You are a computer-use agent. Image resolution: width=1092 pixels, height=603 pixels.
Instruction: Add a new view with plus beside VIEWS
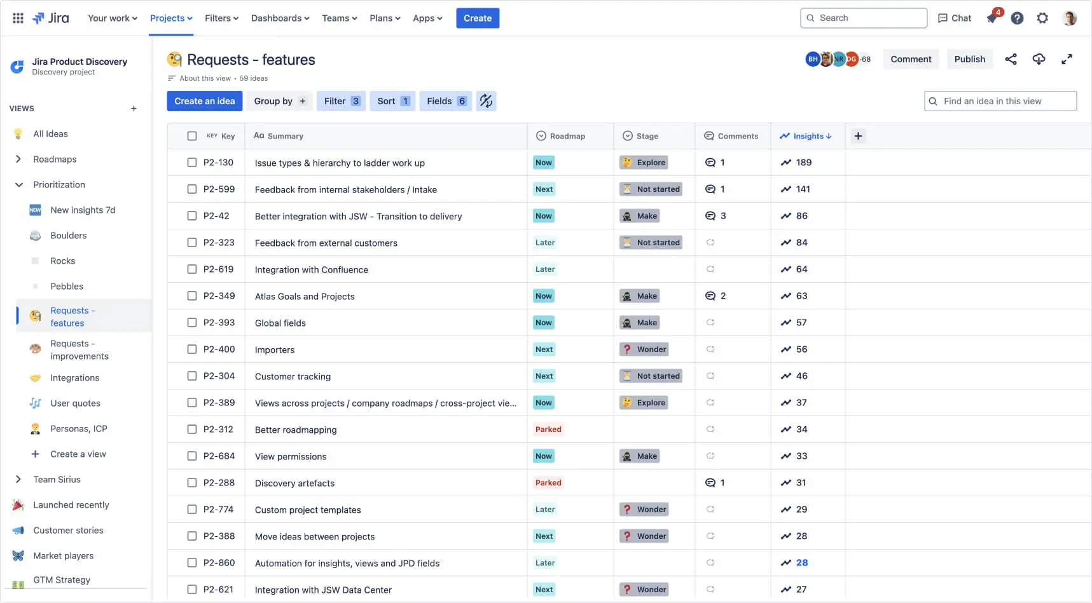(134, 109)
